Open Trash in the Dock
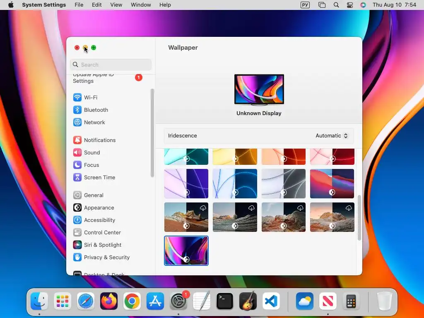Screen dimensions: 424x318 [384, 301]
